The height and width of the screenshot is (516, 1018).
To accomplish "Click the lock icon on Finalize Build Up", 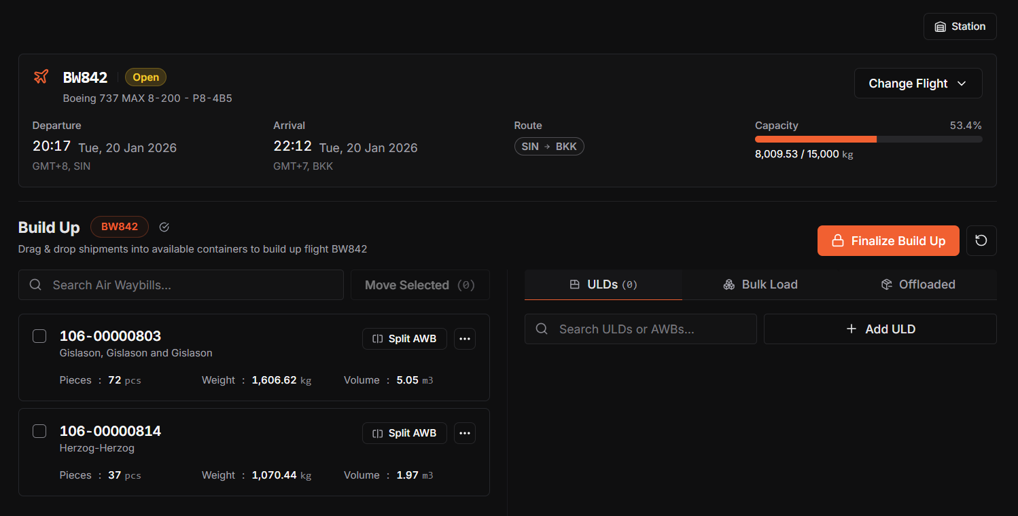I will click(838, 240).
